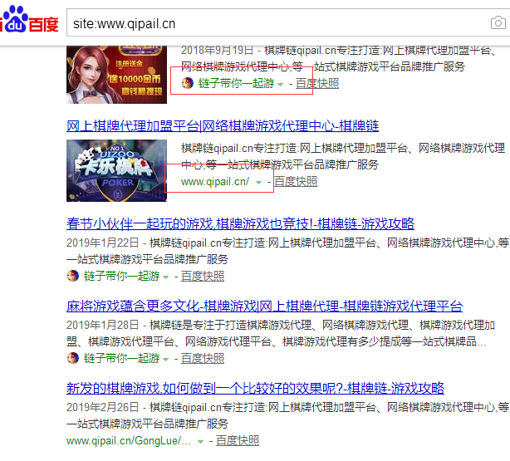Expand dropdown arrow beside www.qipail.cn/GongLue/...
510x461 pixels.
pyautogui.click(x=201, y=441)
